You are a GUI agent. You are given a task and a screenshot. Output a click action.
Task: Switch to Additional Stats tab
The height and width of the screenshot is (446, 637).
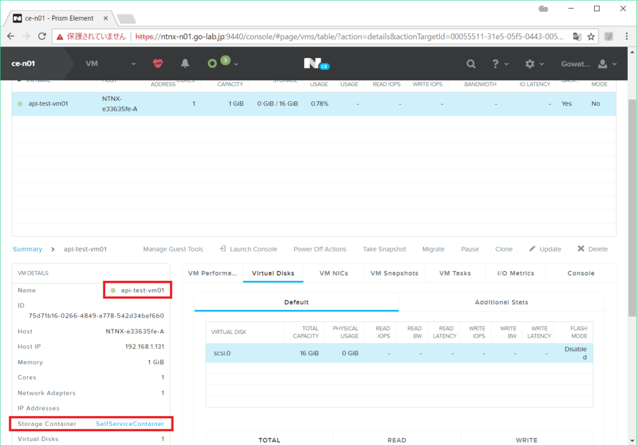501,302
